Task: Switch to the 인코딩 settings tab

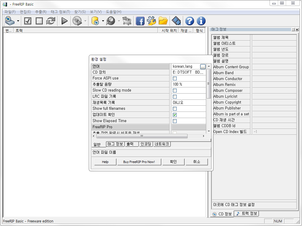Action: click(x=146, y=144)
